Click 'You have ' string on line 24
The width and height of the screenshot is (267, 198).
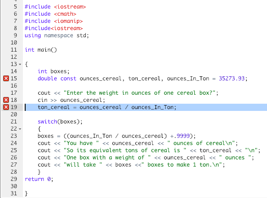pos(81,143)
